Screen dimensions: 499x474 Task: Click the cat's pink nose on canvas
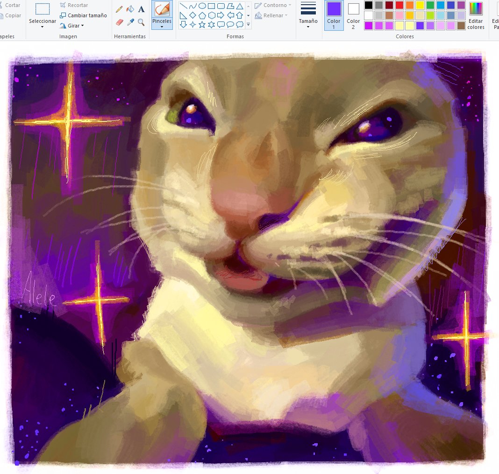click(x=242, y=207)
